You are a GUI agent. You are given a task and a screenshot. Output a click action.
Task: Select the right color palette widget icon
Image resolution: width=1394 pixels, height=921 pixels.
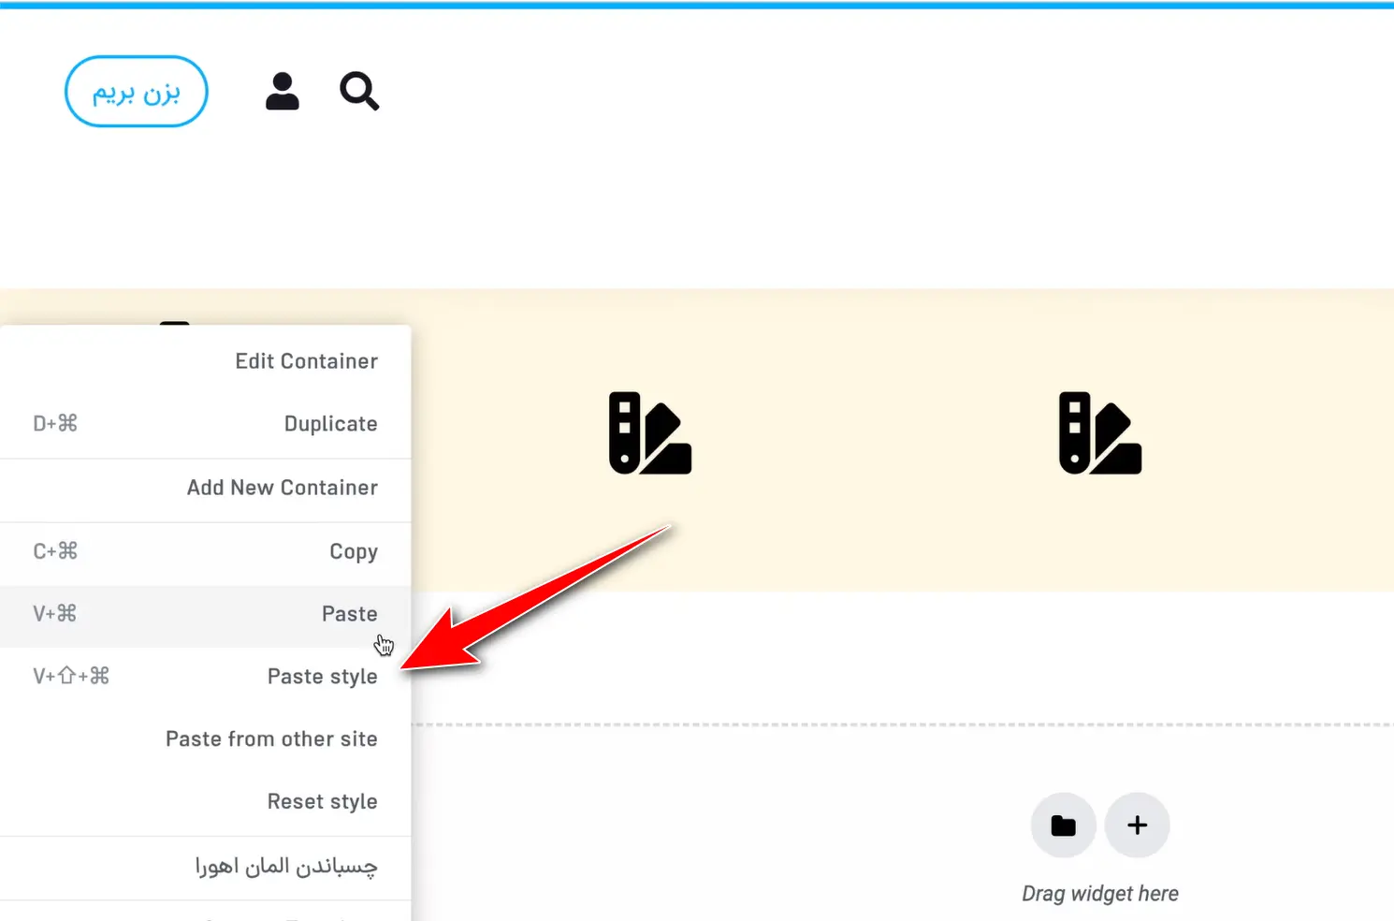(x=1100, y=434)
